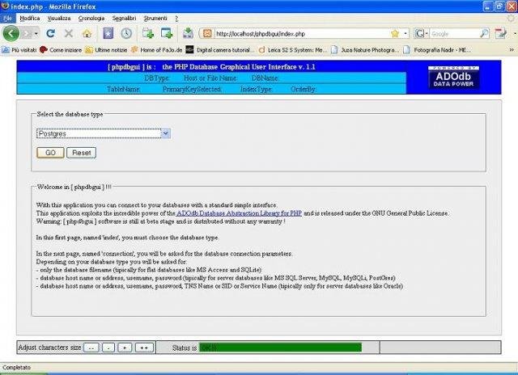
Task: Open the history clock icon
Action: point(126,33)
